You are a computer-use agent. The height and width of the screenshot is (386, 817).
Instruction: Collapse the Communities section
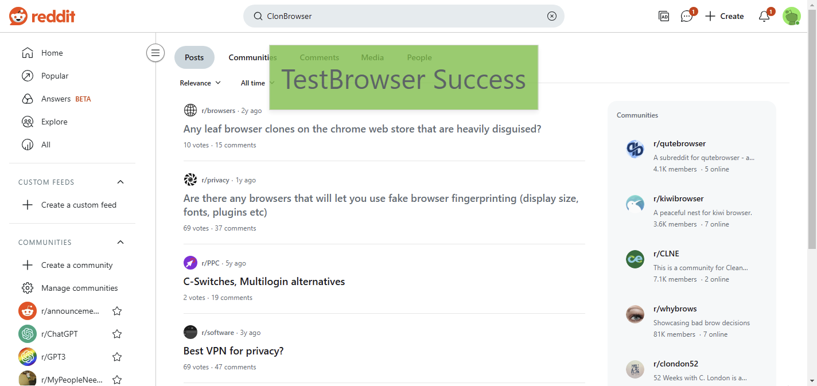click(120, 242)
